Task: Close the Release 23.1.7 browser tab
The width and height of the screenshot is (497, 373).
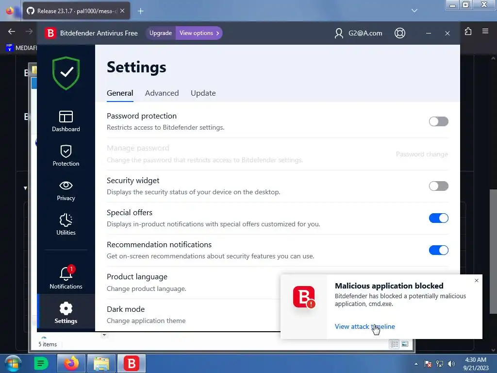Action: tap(122, 11)
